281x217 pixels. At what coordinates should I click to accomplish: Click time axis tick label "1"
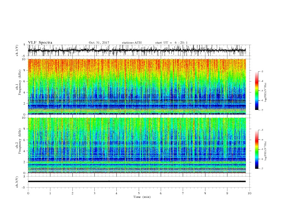50,193
